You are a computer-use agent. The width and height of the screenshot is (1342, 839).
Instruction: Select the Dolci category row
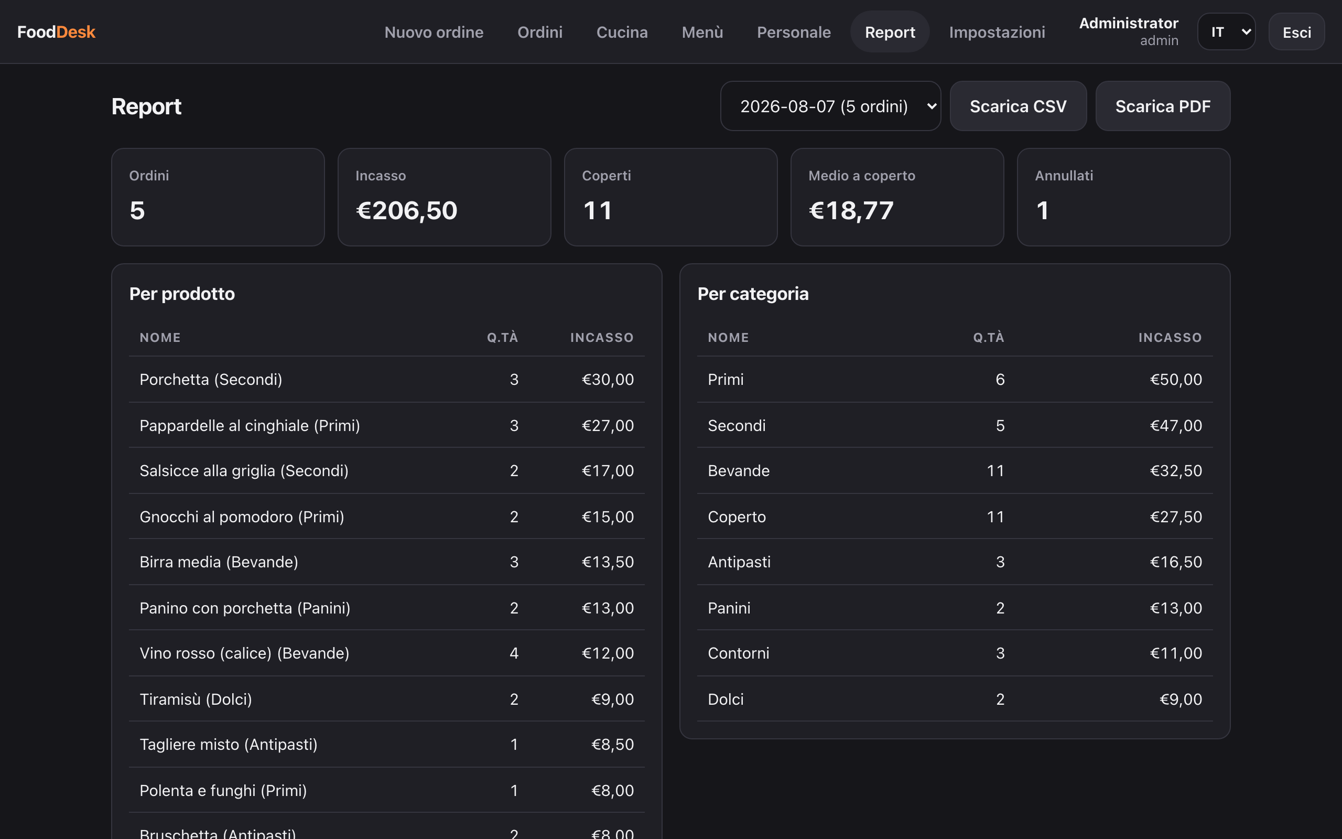tap(955, 698)
